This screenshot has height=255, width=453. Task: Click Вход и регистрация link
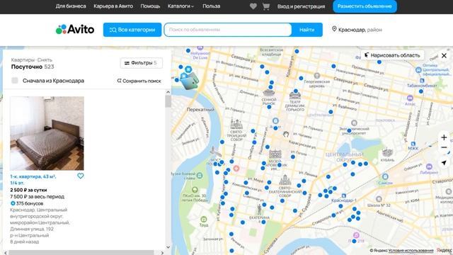point(301,6)
